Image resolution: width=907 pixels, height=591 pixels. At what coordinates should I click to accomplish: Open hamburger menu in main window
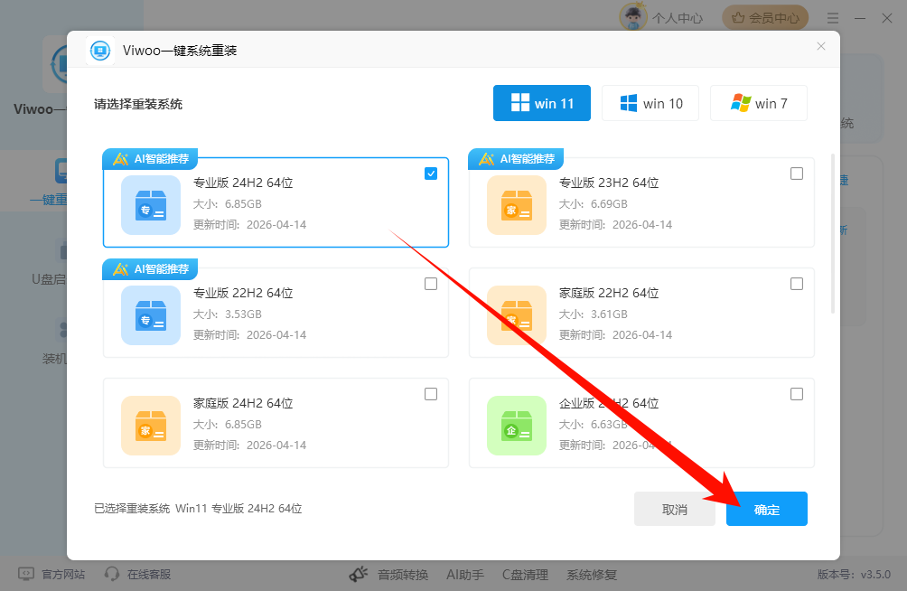[x=832, y=18]
